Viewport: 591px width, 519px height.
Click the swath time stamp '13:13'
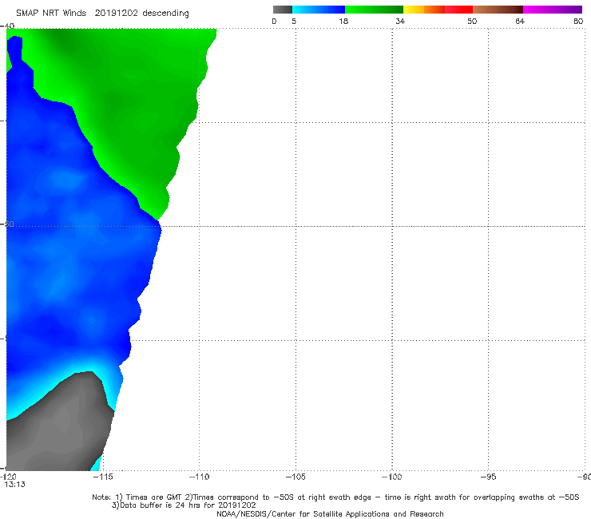(x=14, y=485)
